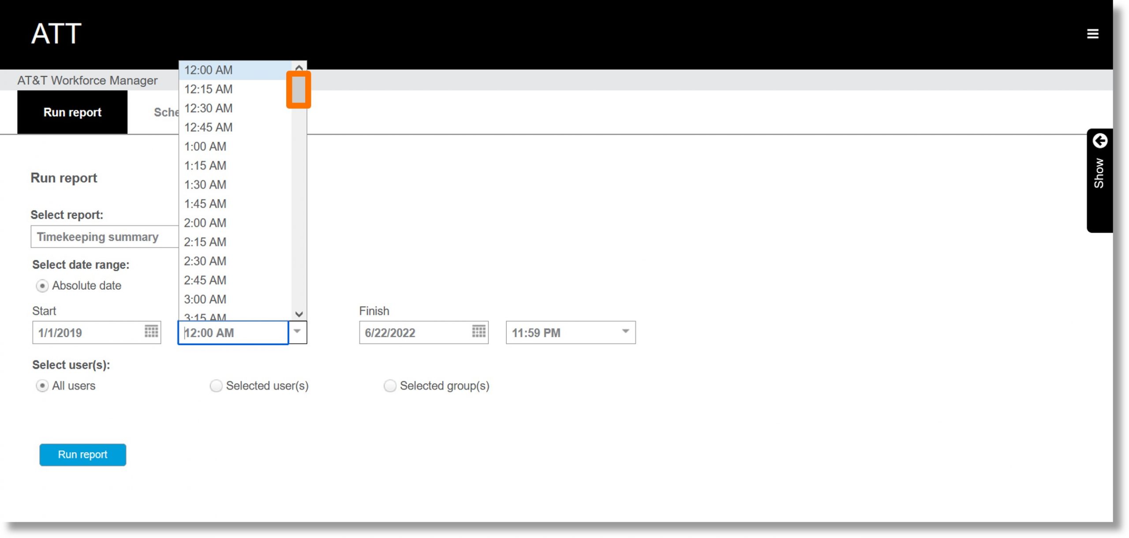Screen dimensions: 1129x538
Task: Switch to the Run report tab
Action: point(72,112)
